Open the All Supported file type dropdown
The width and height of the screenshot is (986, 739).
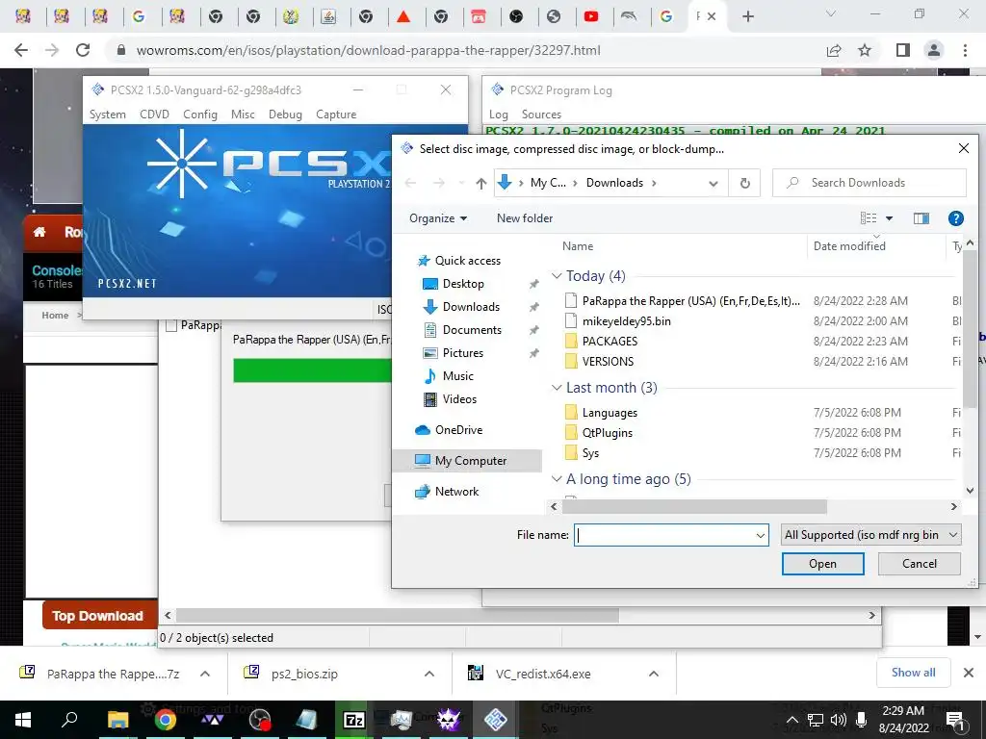(x=870, y=535)
